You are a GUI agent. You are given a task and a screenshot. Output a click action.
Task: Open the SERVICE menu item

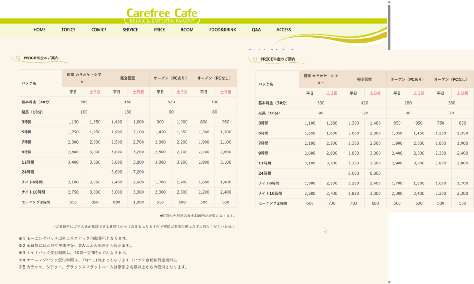tap(130, 30)
